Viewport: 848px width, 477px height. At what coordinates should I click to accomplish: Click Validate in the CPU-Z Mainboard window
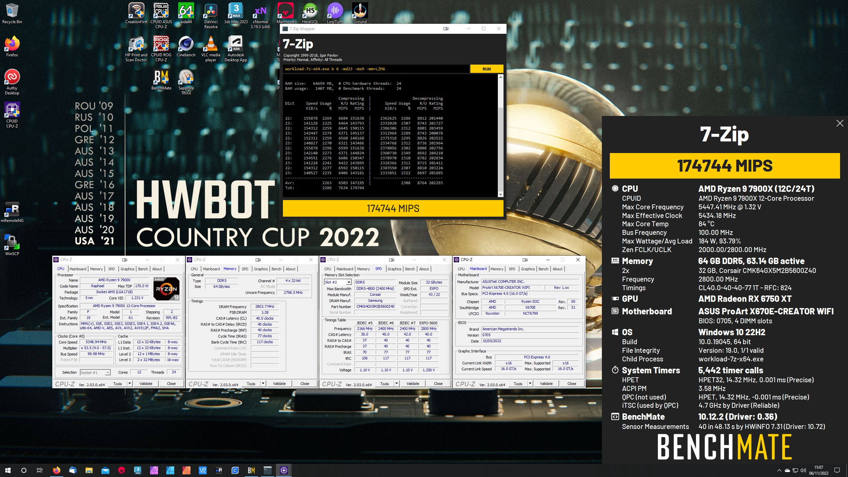(546, 384)
